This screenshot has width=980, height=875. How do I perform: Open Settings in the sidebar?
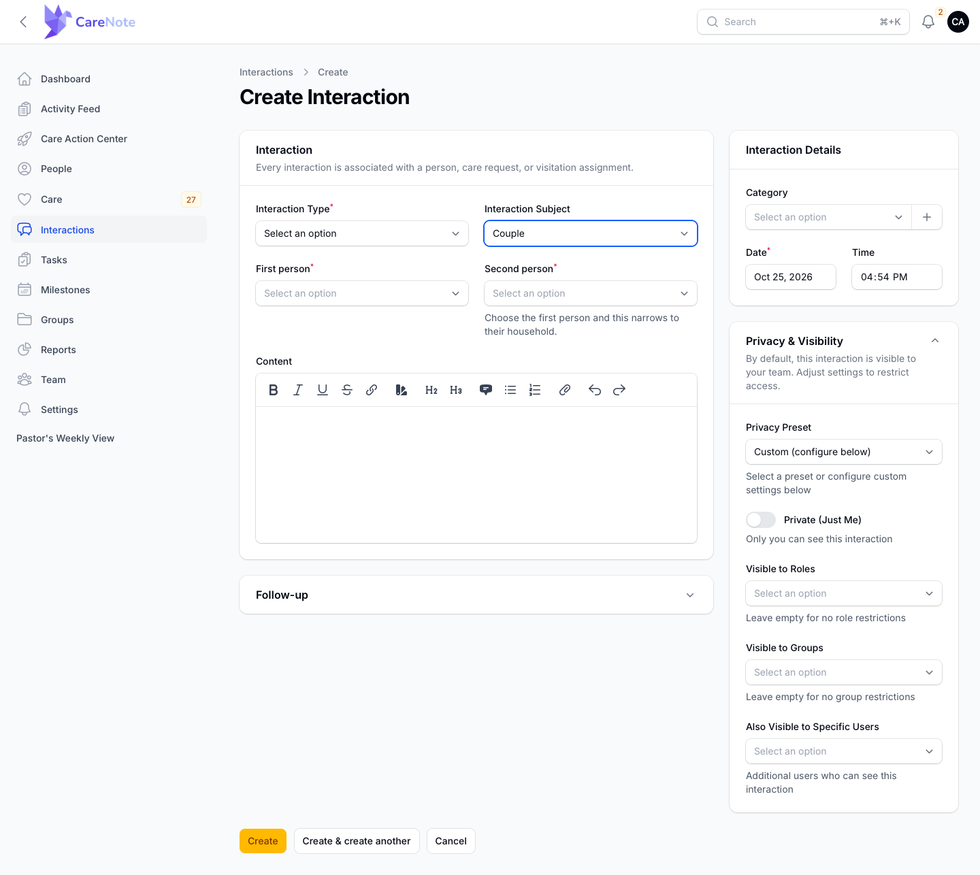pyautogui.click(x=109, y=410)
